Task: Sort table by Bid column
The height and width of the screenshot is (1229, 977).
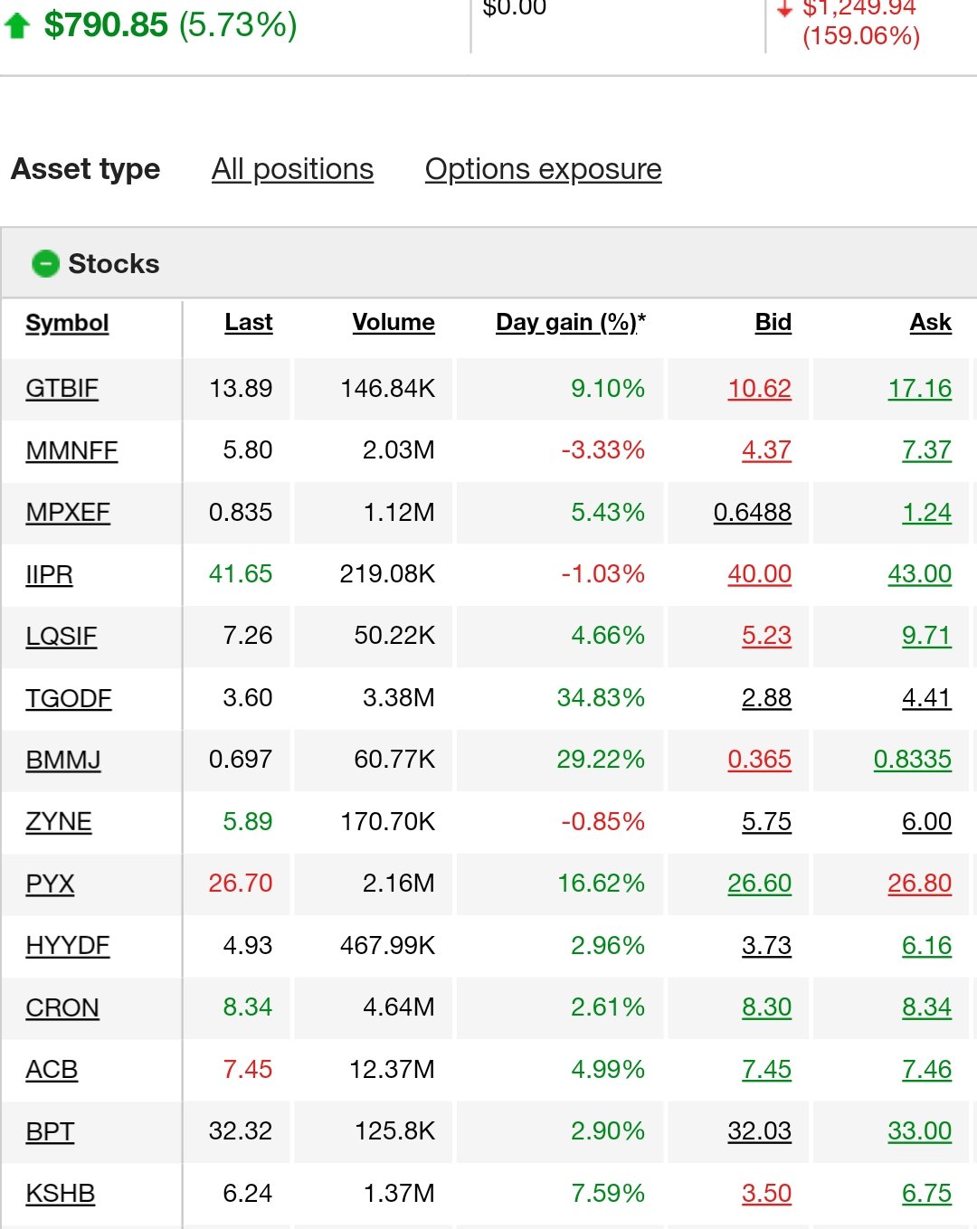Action: 773,322
